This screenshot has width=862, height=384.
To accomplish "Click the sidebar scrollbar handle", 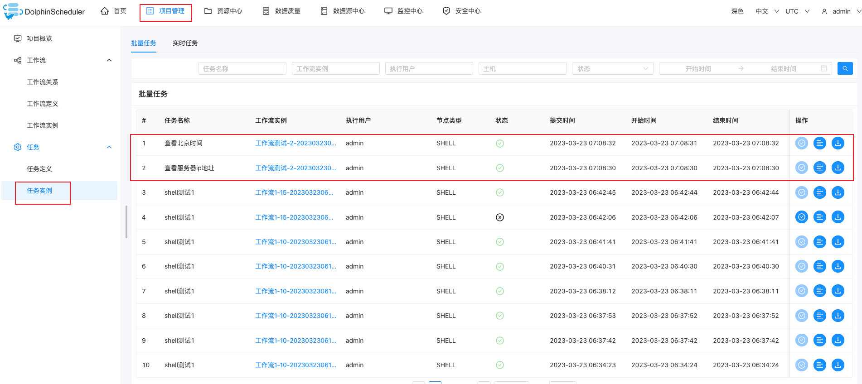I will (126, 222).
